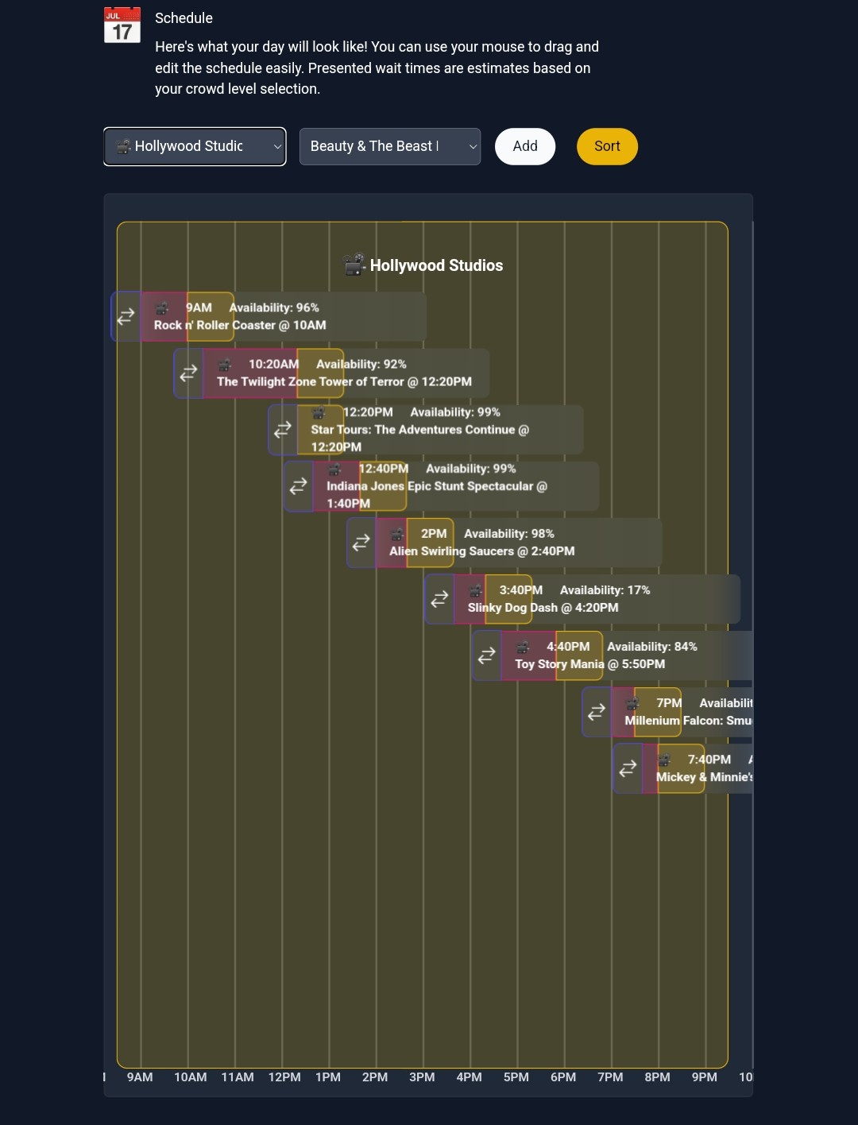The height and width of the screenshot is (1125, 858).
Task: Click swap icon beside Rock n' Roller Coaster
Action: (x=126, y=316)
